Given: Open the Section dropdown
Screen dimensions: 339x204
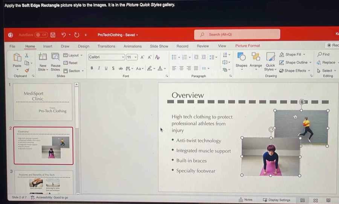Looking at the screenshot, I should pos(74,71).
